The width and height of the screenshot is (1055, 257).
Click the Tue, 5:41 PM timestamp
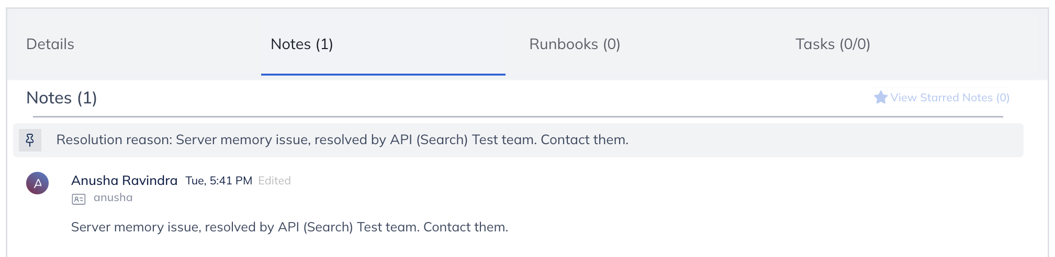tap(219, 181)
